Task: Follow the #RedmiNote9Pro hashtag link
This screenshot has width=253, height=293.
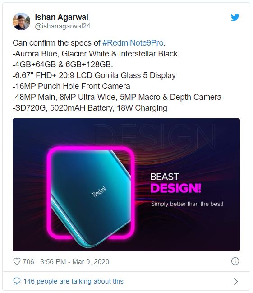Action: [133, 43]
